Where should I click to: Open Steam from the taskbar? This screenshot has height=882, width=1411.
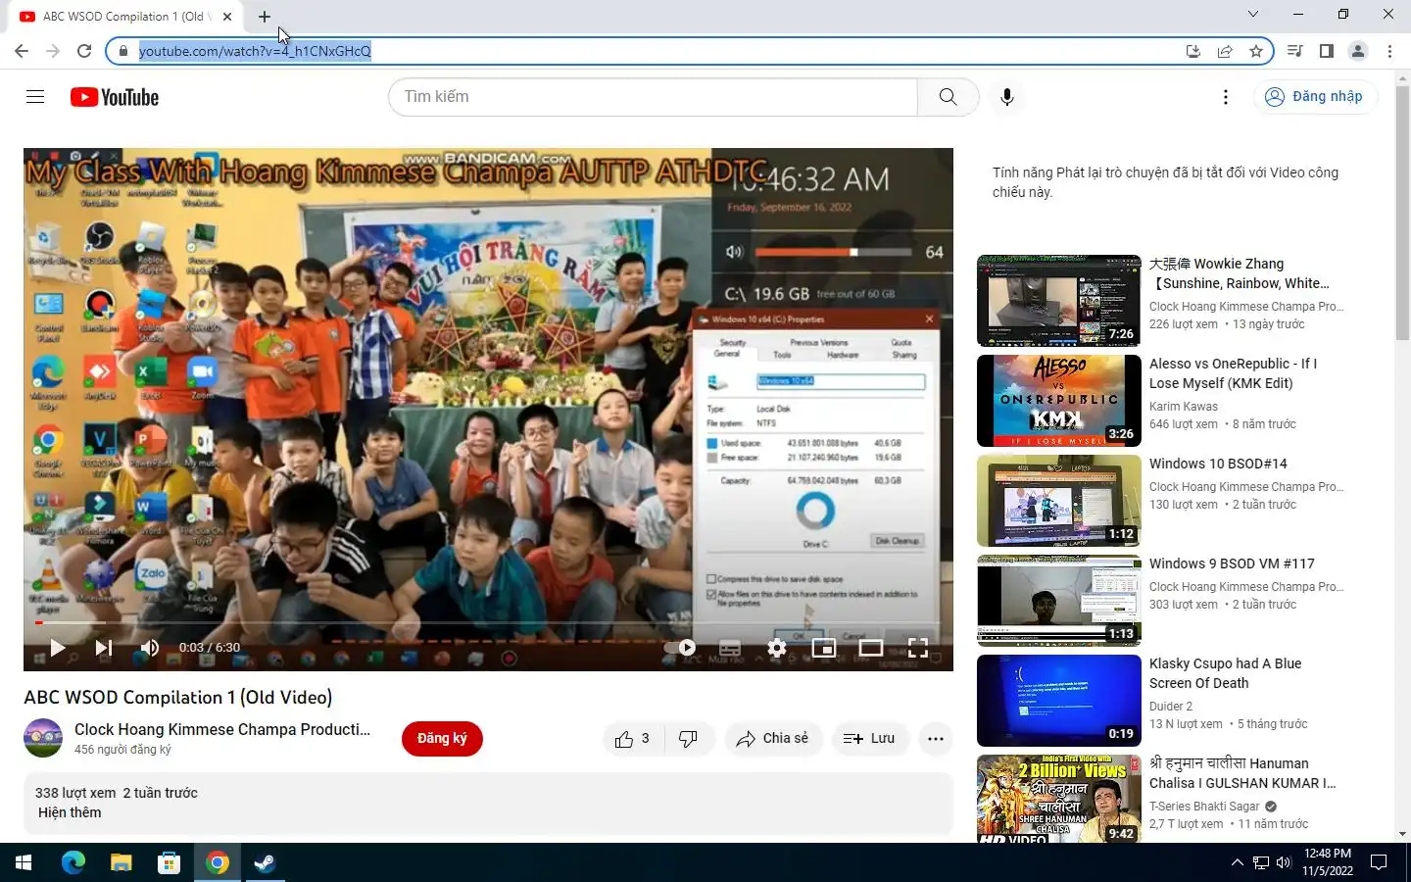[x=266, y=862]
